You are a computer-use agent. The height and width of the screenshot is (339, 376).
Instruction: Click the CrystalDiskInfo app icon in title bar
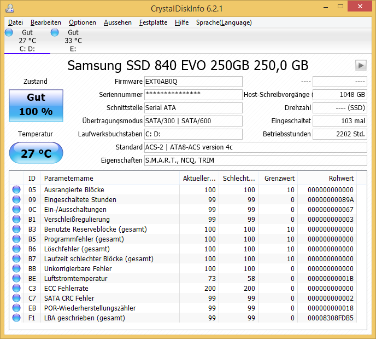tap(10, 8)
